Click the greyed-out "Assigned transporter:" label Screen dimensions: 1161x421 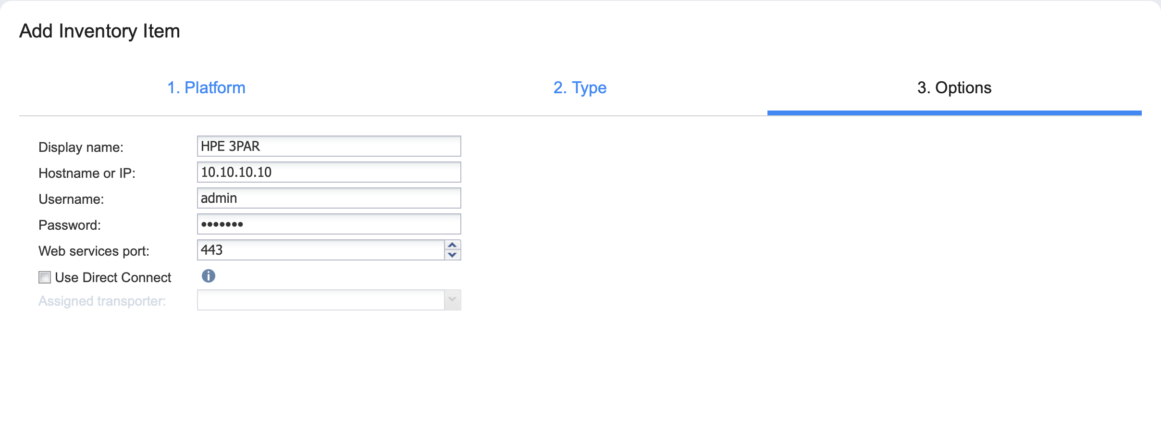(102, 301)
